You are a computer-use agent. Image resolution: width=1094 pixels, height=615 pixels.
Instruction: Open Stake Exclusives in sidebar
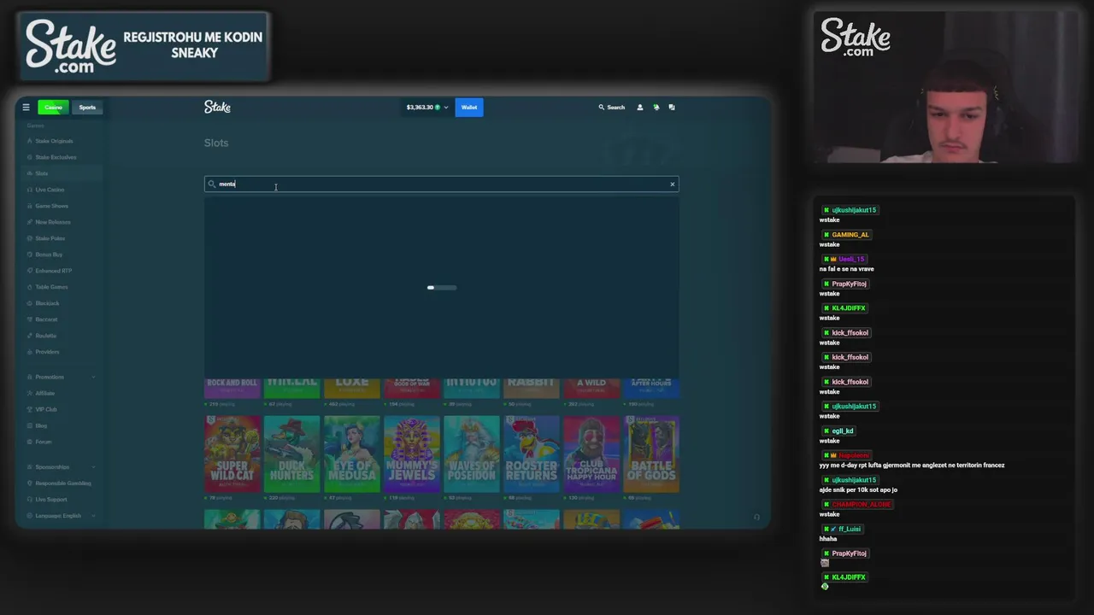pos(56,157)
